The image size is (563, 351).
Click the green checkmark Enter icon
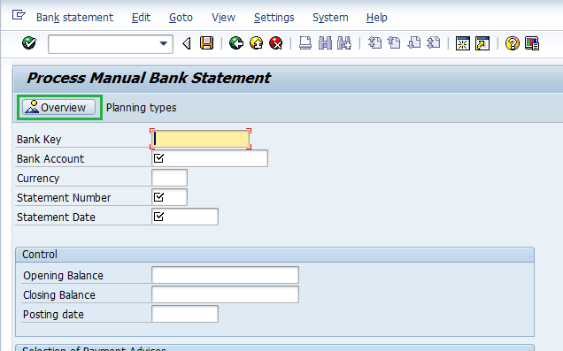click(29, 43)
